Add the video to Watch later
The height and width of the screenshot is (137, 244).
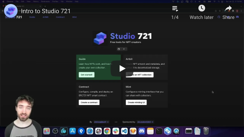point(201,8)
